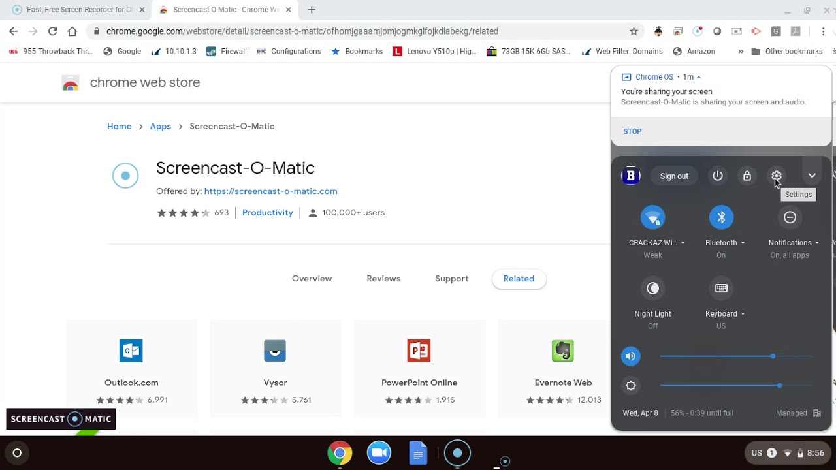Launch Zoom from the shelf
The height and width of the screenshot is (470, 836).
pos(379,453)
